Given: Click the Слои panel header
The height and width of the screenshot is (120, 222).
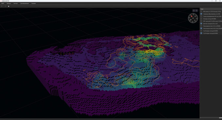Looking at the screenshot, I should [211, 9].
